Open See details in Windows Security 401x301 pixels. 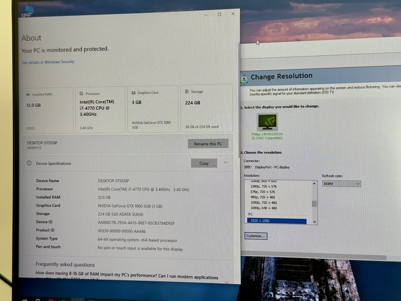pyautogui.click(x=48, y=62)
